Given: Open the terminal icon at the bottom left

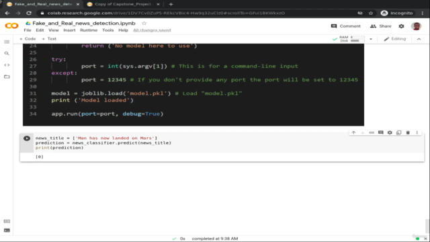Looking at the screenshot, I should coord(7,231).
